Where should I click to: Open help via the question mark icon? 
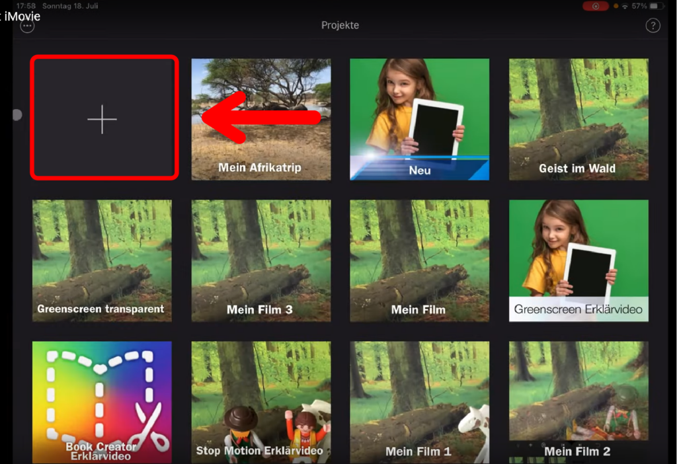(652, 26)
